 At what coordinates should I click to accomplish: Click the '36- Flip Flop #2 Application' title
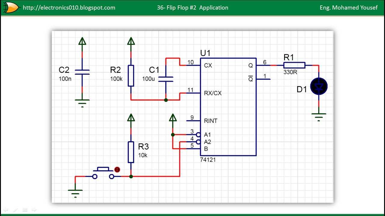click(192, 8)
